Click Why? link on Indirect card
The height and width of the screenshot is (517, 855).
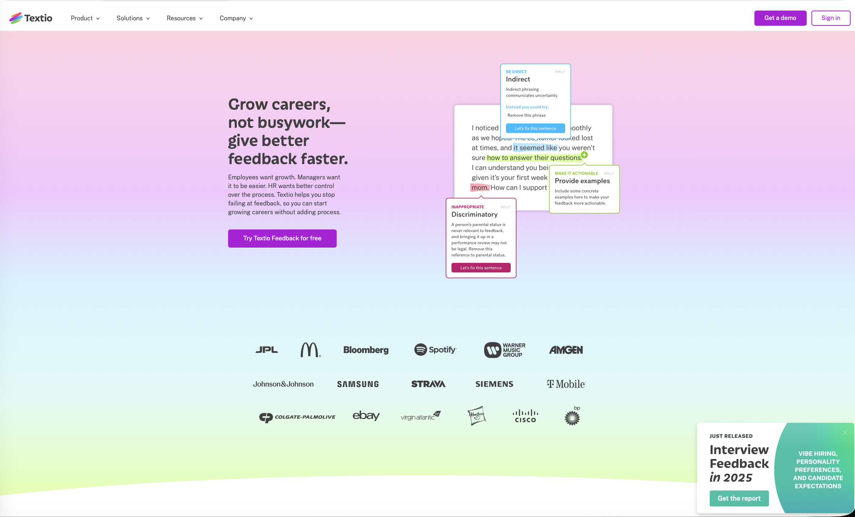[560, 72]
